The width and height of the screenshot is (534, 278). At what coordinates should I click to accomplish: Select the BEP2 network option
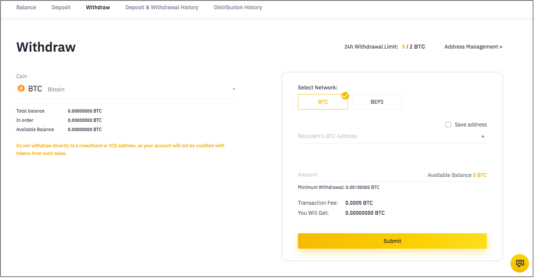(377, 102)
